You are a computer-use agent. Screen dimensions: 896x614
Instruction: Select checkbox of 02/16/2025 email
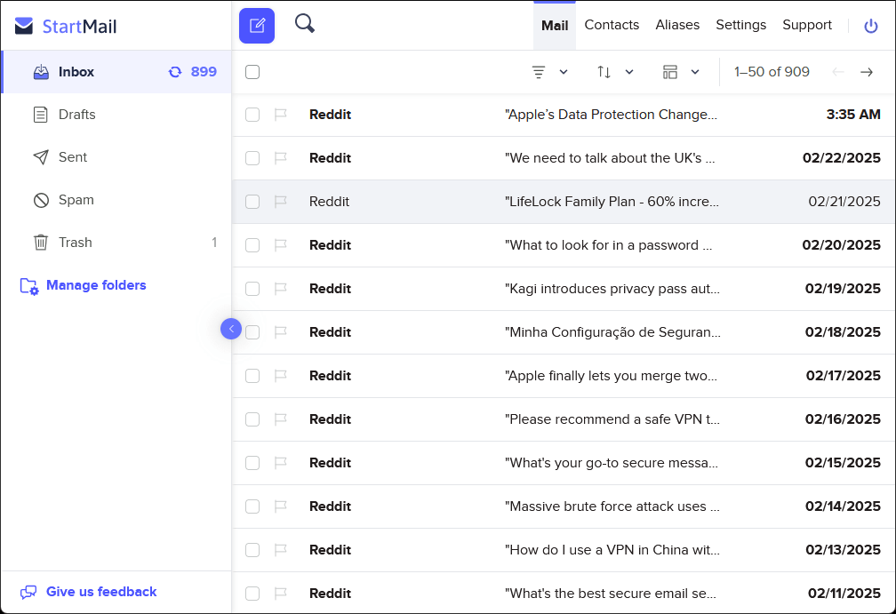tap(252, 419)
